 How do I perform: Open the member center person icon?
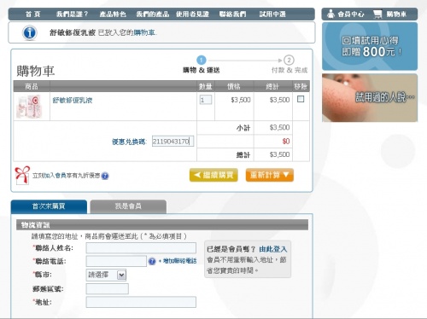[330, 14]
